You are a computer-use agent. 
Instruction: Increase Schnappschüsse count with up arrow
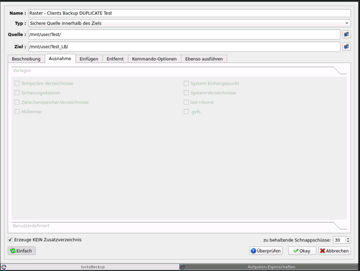pos(348,238)
